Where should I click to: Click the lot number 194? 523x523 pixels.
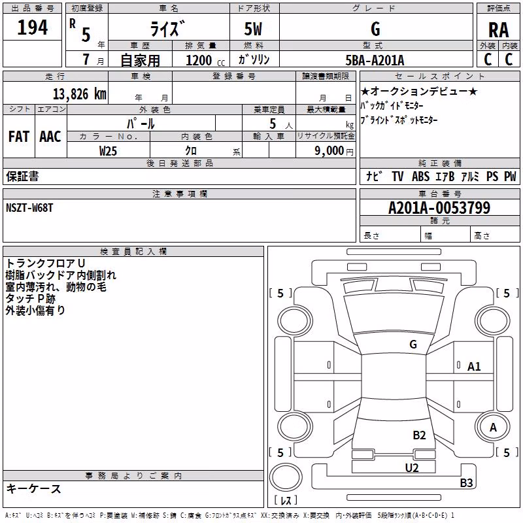(x=32, y=27)
